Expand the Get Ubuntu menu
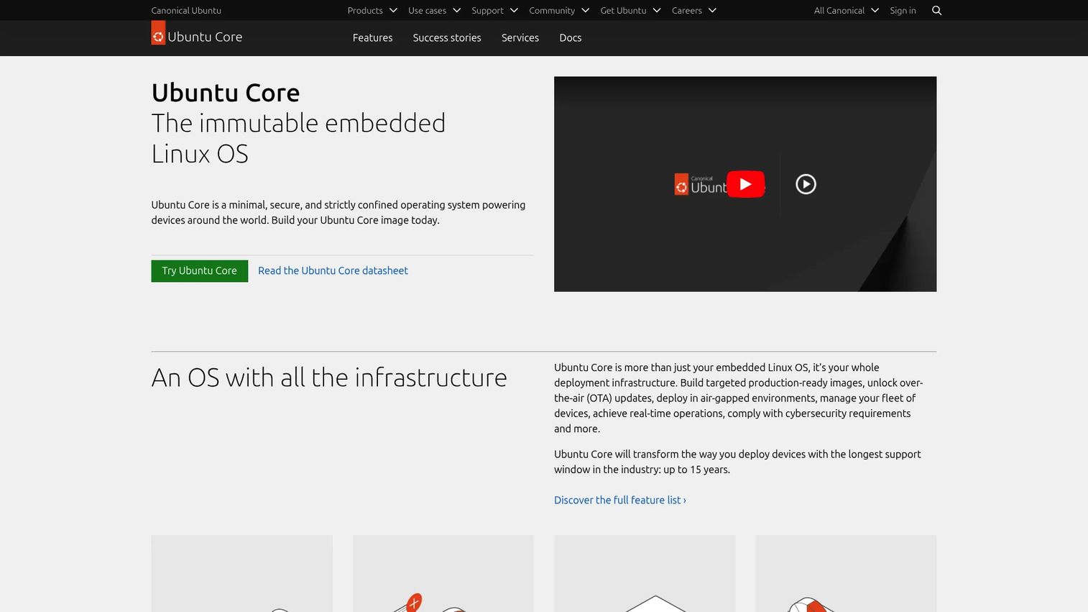Screen dimensions: 1088x612 (x=630, y=10)
